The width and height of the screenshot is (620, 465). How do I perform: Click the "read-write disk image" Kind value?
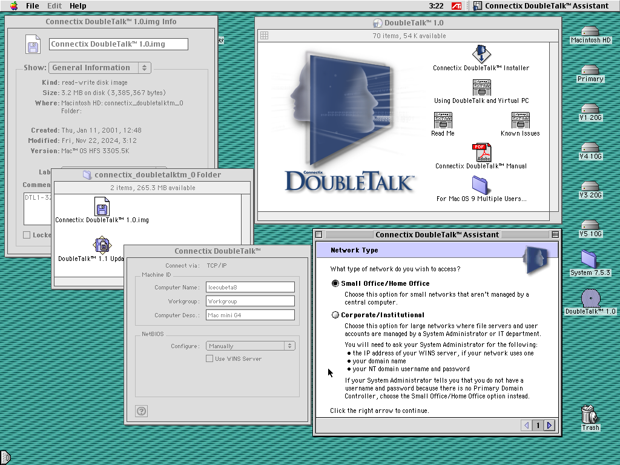point(94,82)
